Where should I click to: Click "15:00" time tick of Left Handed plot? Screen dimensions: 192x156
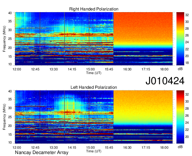[x=90, y=148]
